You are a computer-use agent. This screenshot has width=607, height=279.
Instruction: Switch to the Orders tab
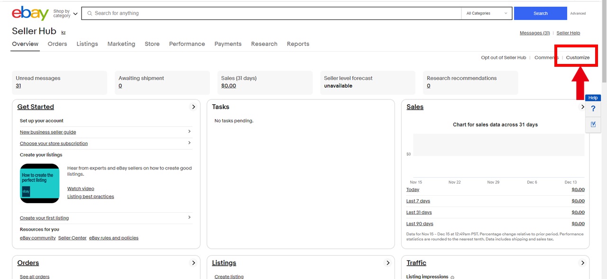click(57, 44)
